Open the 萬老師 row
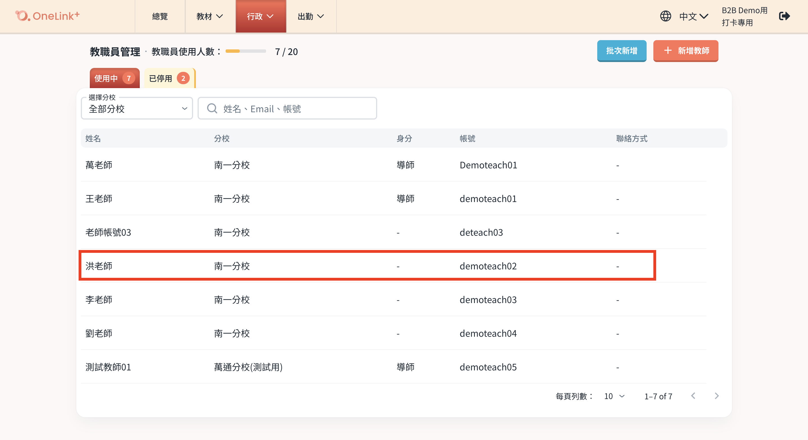The height and width of the screenshot is (440, 808). (x=394, y=165)
